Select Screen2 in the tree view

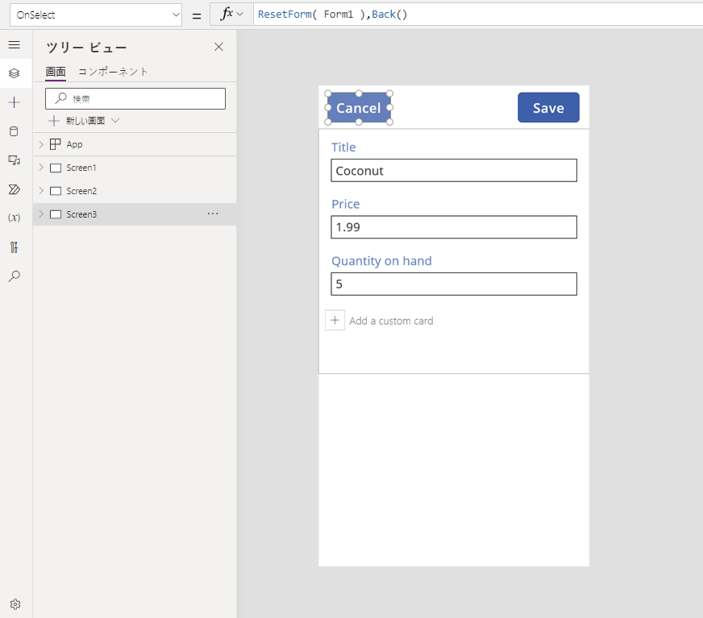pos(135,191)
